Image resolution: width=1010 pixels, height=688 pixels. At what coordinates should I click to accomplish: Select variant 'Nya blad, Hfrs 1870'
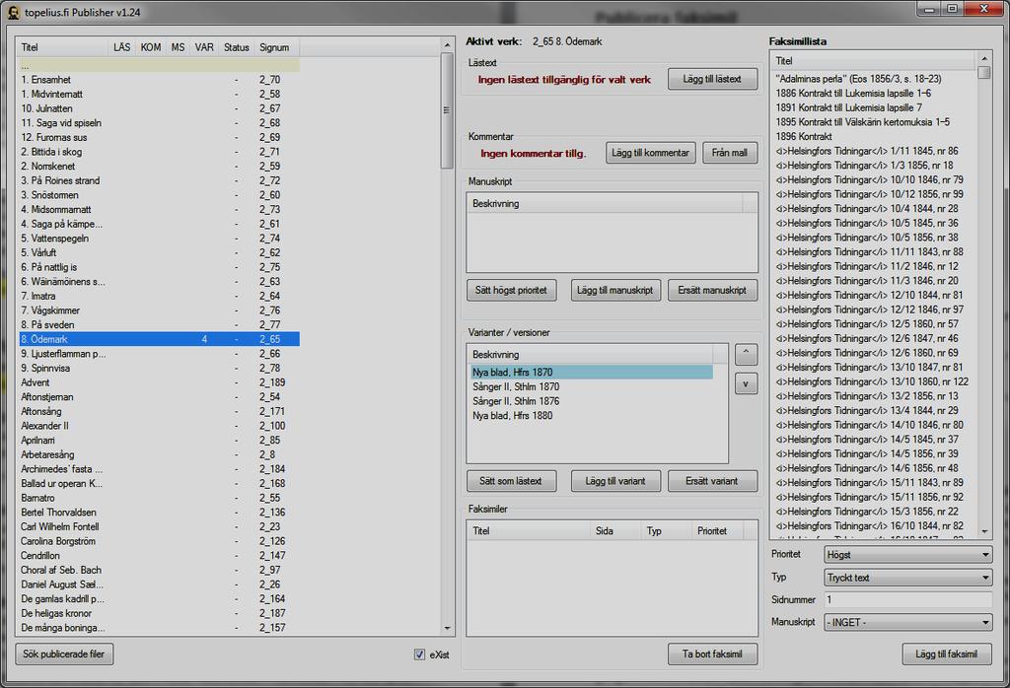[x=592, y=372]
